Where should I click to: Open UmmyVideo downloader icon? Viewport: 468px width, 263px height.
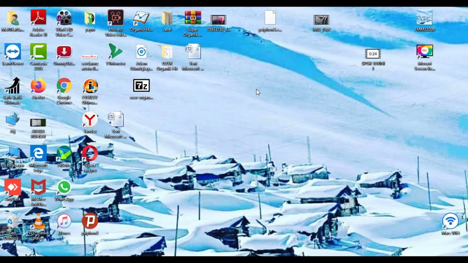[64, 52]
